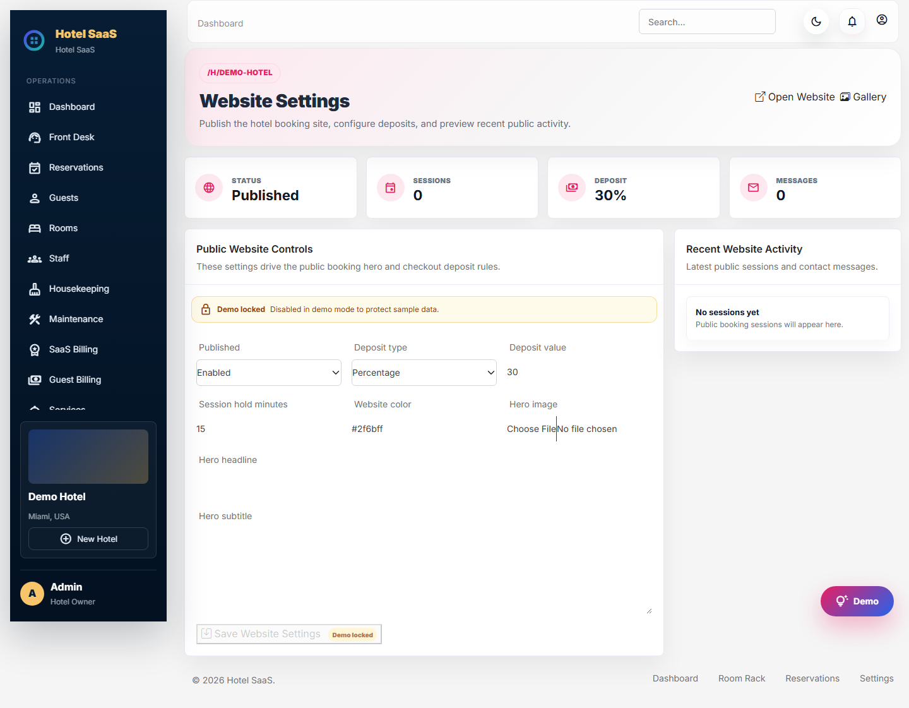Navigate to Guests page
This screenshot has height=708, width=909.
88,198
